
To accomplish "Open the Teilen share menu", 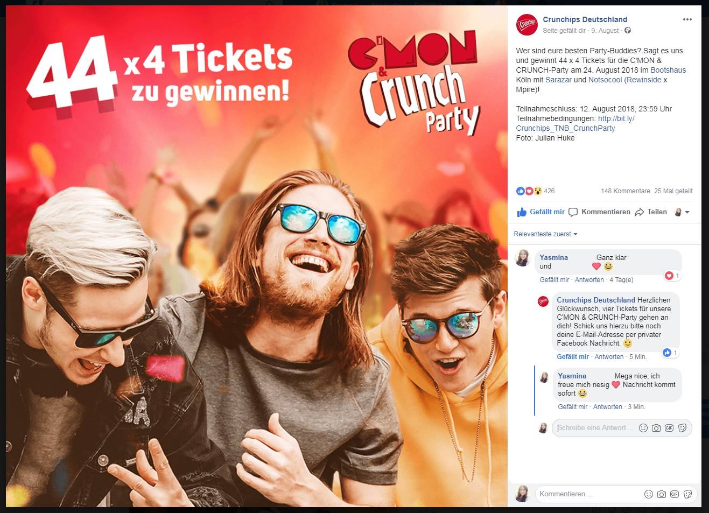I will coord(651,212).
